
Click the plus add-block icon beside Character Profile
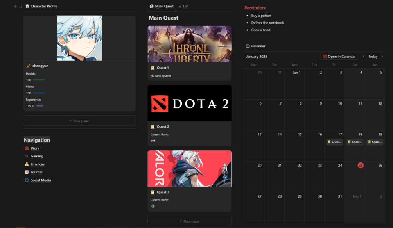[15, 6]
